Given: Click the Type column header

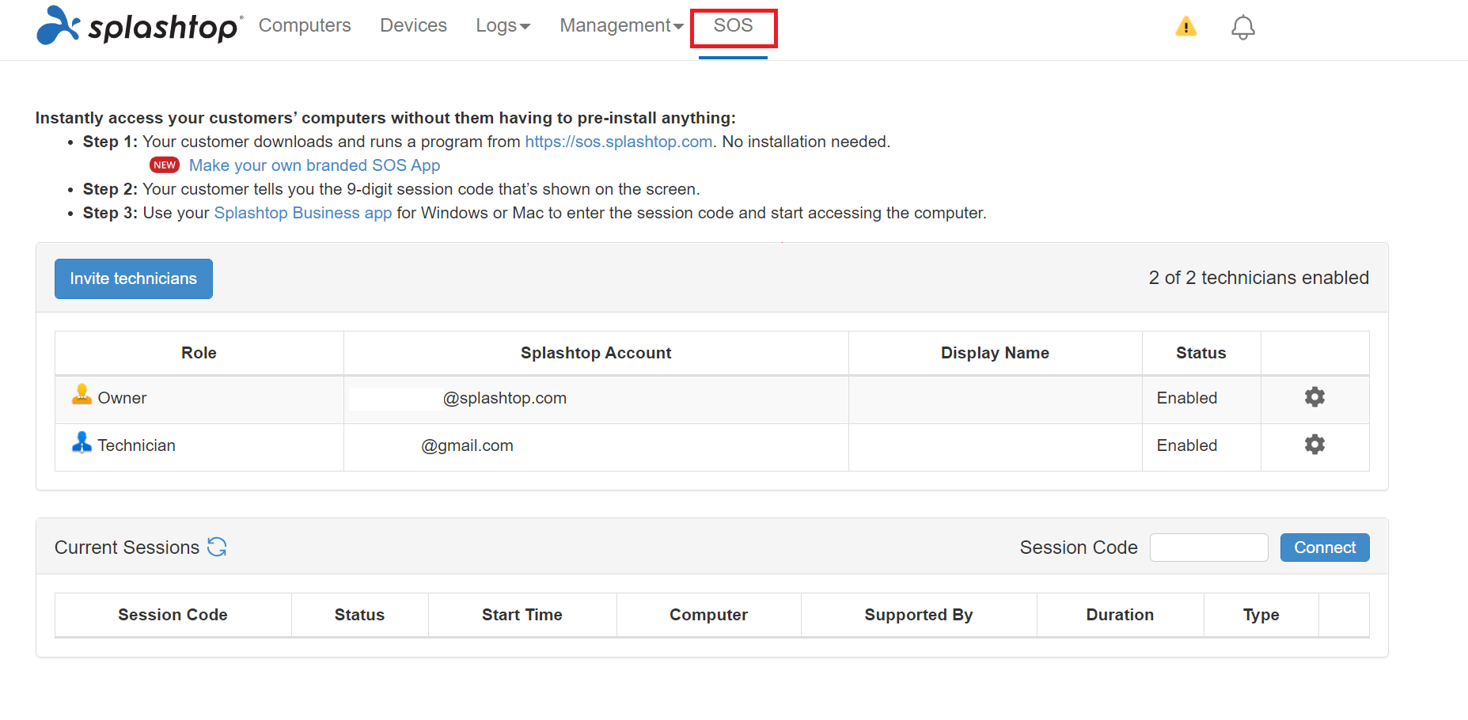Looking at the screenshot, I should tap(1261, 615).
